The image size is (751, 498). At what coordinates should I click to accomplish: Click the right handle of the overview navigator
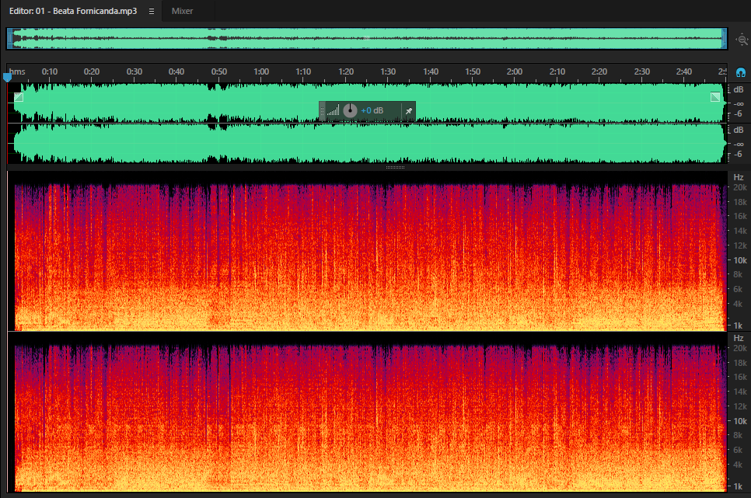[725, 39]
